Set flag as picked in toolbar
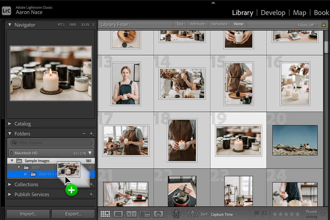The height and width of the screenshot is (220, 330). pyautogui.click(x=257, y=214)
